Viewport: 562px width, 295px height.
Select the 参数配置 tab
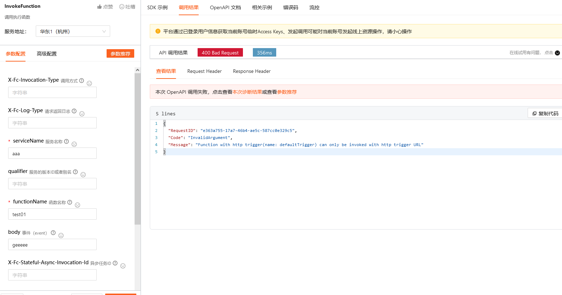click(x=16, y=54)
